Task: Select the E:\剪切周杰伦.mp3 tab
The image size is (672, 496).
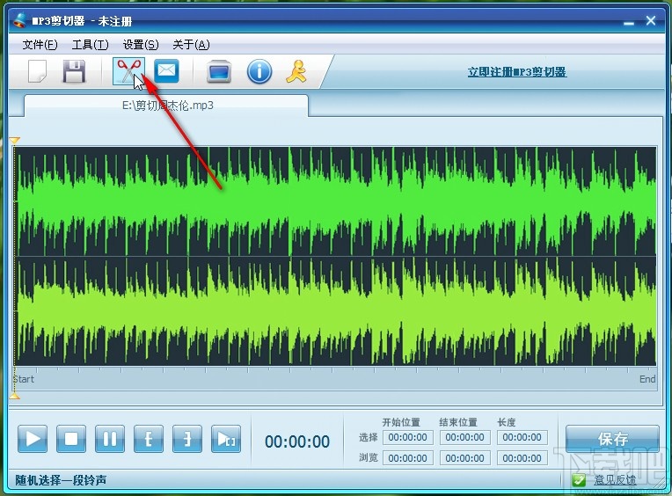Action: click(x=166, y=106)
